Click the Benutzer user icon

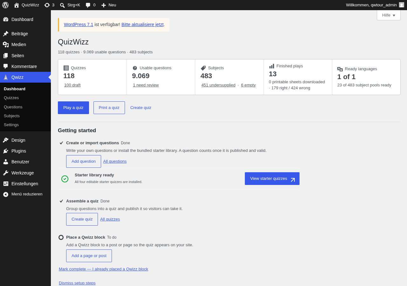click(x=6, y=162)
